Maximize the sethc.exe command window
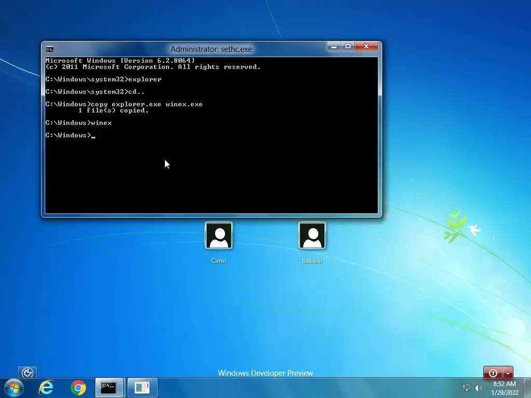The image size is (531, 398). point(348,46)
